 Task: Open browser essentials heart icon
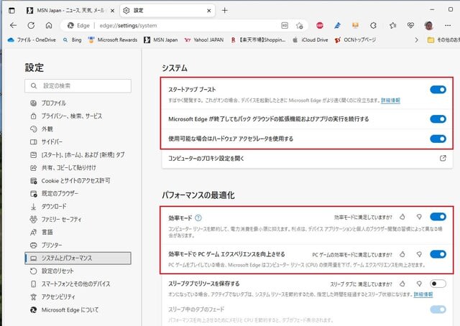pyautogui.click(x=410, y=26)
